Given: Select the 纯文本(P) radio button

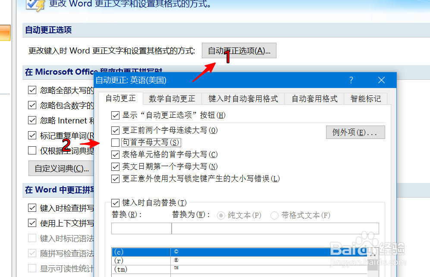Looking at the screenshot, I should point(221,216).
